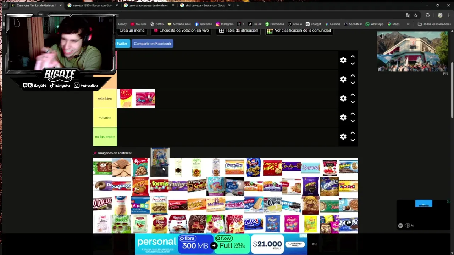Open settings gear of the orange tier row
Viewport: 454px width, 255px height.
coord(343,79)
